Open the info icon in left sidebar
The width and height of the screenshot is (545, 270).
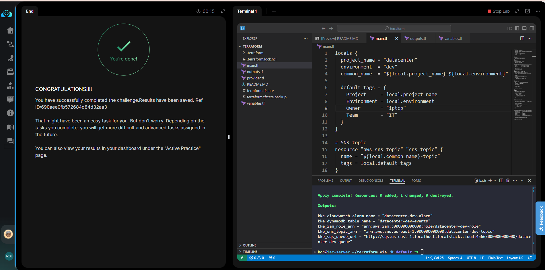pos(10,113)
